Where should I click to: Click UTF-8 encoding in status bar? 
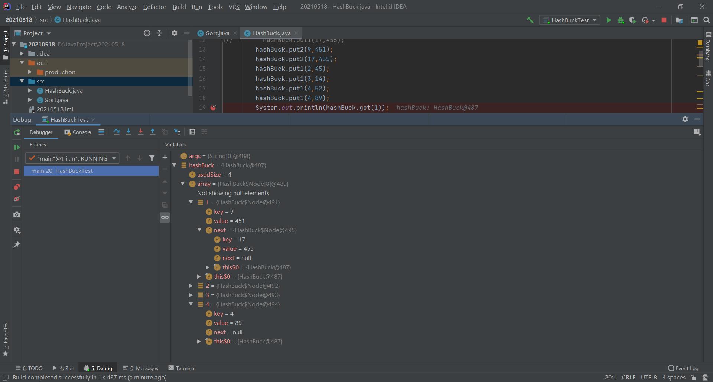pyautogui.click(x=649, y=377)
